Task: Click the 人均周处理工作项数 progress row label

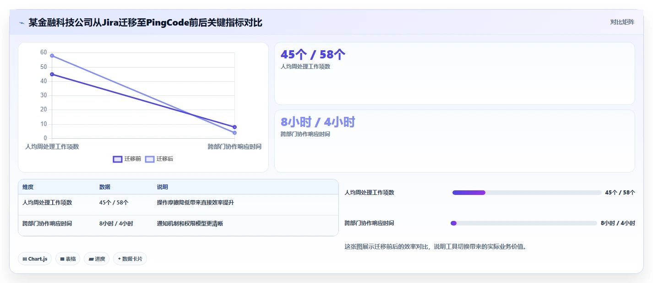Action: tap(370, 193)
